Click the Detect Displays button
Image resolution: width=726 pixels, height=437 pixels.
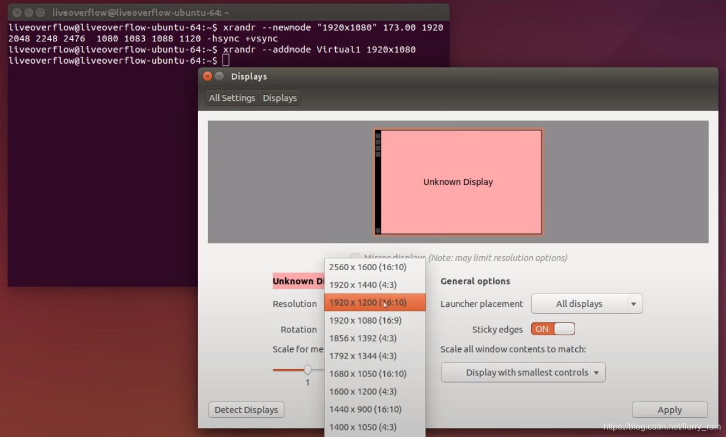coord(246,409)
